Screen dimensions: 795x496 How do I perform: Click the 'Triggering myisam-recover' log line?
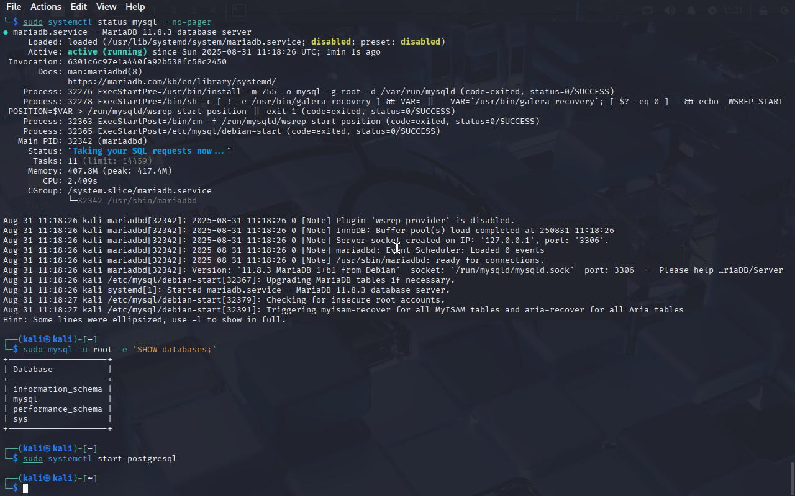[343, 310]
